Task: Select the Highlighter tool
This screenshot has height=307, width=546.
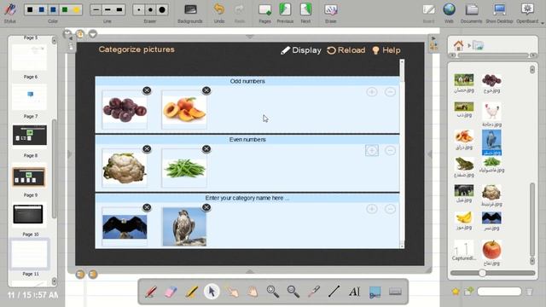Action: click(191, 292)
